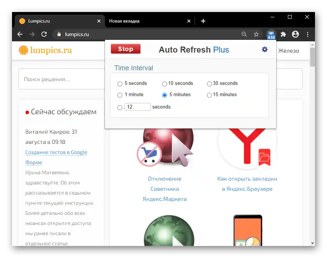Click the scrollbar down arrow
This screenshot has width=327, height=258.
click(x=312, y=243)
